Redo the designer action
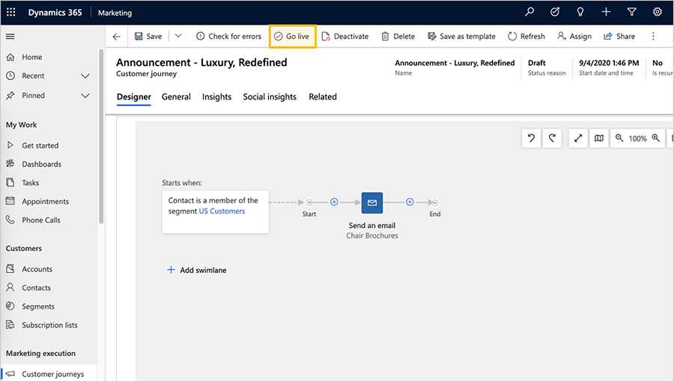Image resolution: width=674 pixels, height=382 pixels. 552,138
